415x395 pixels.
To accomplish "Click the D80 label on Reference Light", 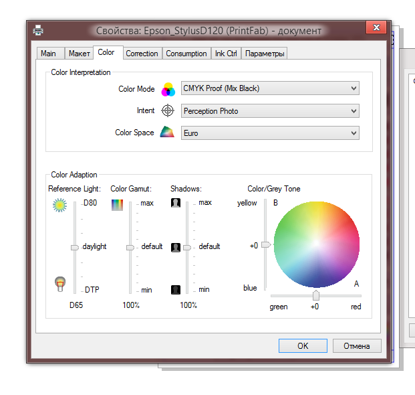I will [x=90, y=203].
